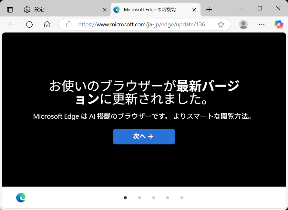Click the Edge logo in page footer

pos(21,197)
